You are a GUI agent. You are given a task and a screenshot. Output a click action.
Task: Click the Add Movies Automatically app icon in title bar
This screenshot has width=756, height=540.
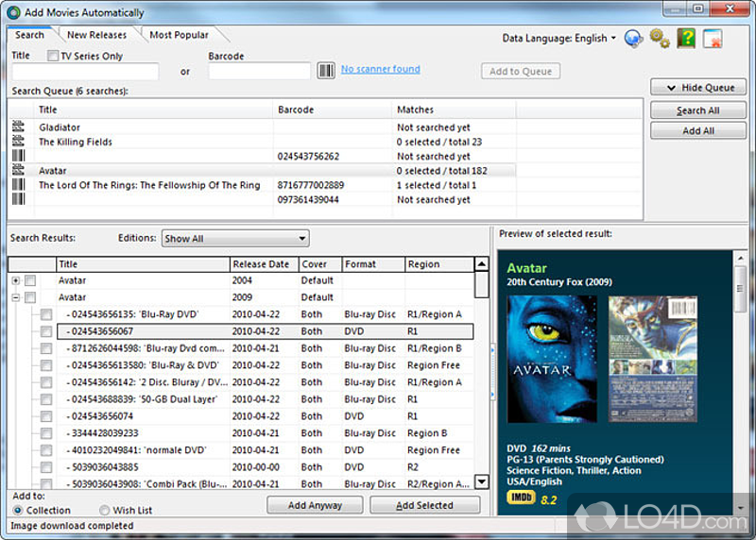[x=13, y=12]
